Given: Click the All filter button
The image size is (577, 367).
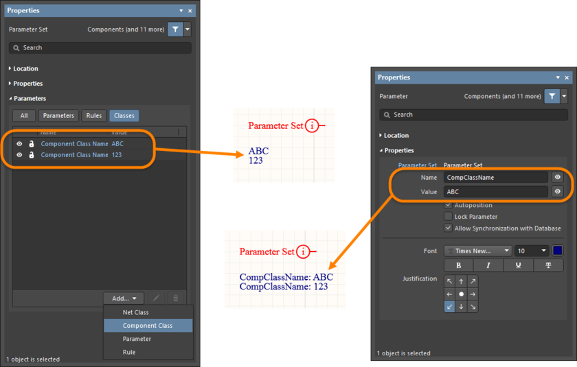Looking at the screenshot, I should tap(24, 116).
